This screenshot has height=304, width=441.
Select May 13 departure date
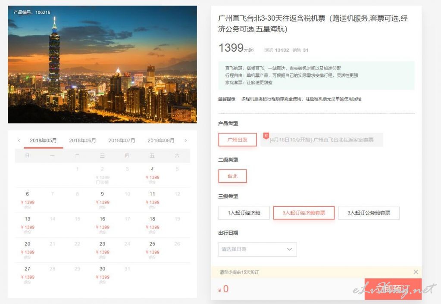(x=27, y=225)
